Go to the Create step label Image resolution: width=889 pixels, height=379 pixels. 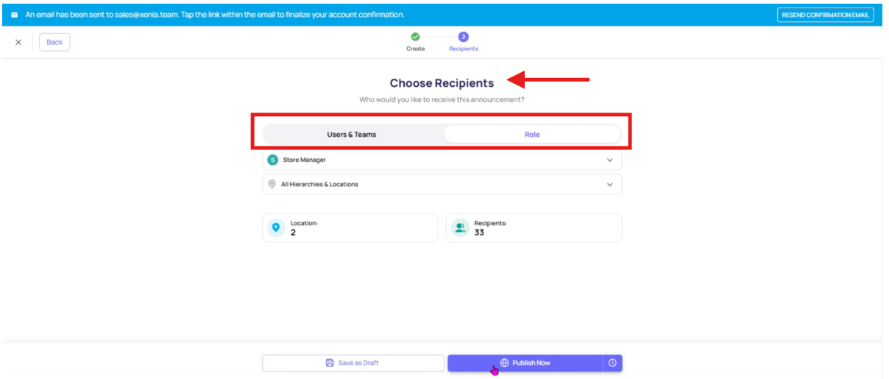pyautogui.click(x=415, y=49)
